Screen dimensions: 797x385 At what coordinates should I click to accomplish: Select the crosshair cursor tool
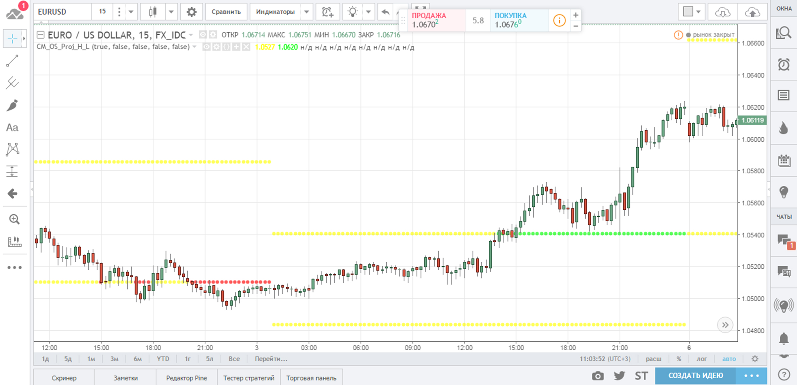[x=12, y=39]
